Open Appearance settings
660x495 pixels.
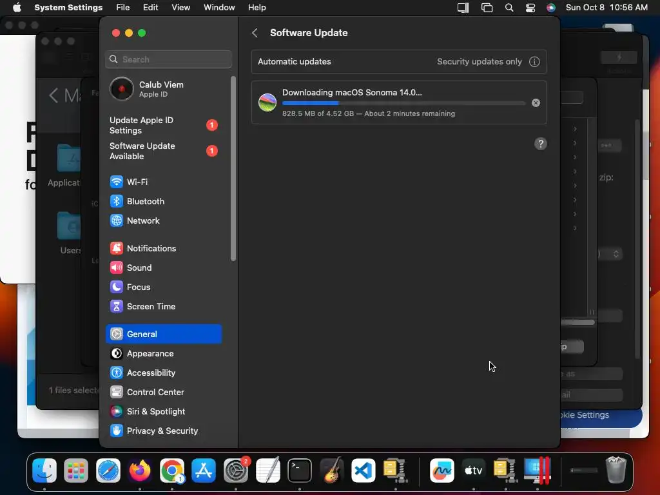(163, 354)
